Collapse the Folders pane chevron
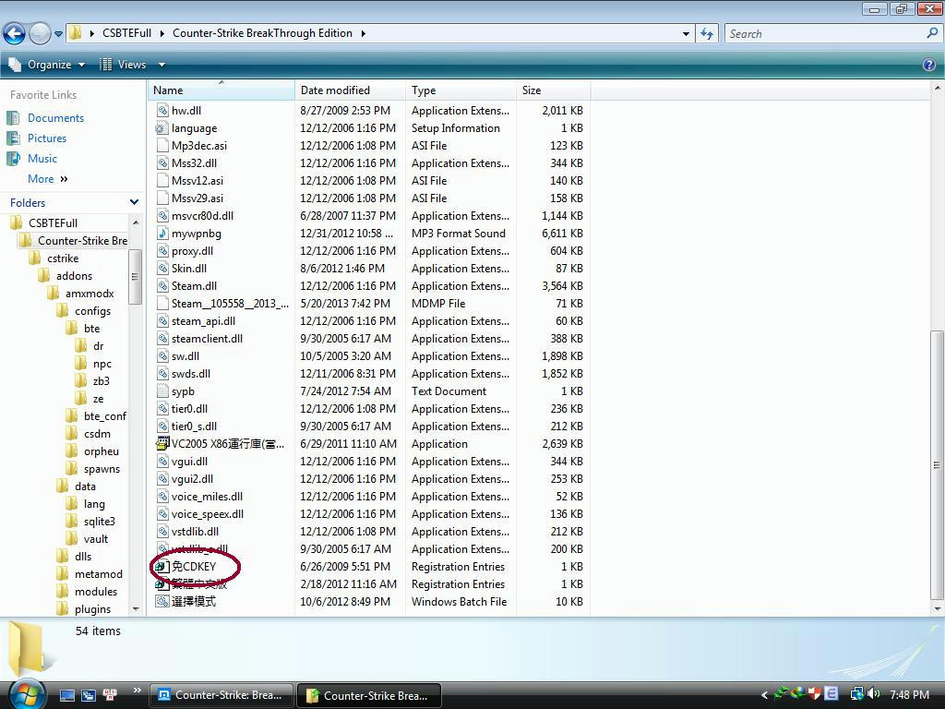Viewport: 945px width, 709px height. tap(134, 202)
